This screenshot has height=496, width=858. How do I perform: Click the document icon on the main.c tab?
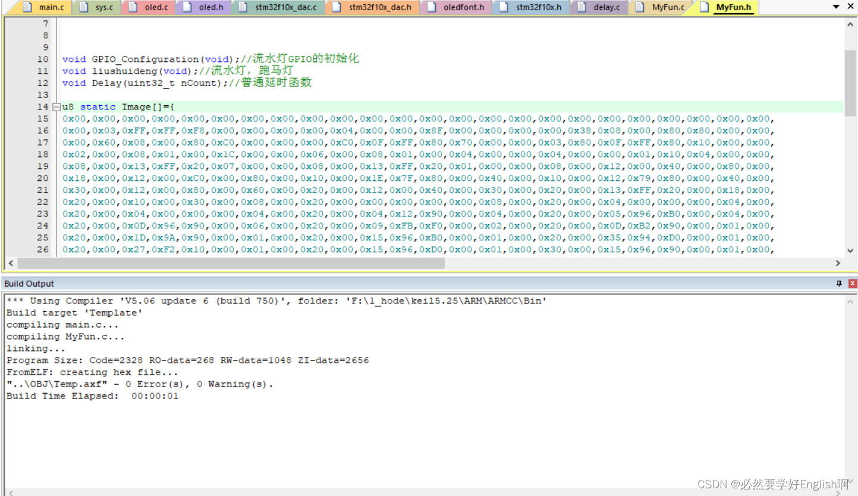click(x=27, y=7)
